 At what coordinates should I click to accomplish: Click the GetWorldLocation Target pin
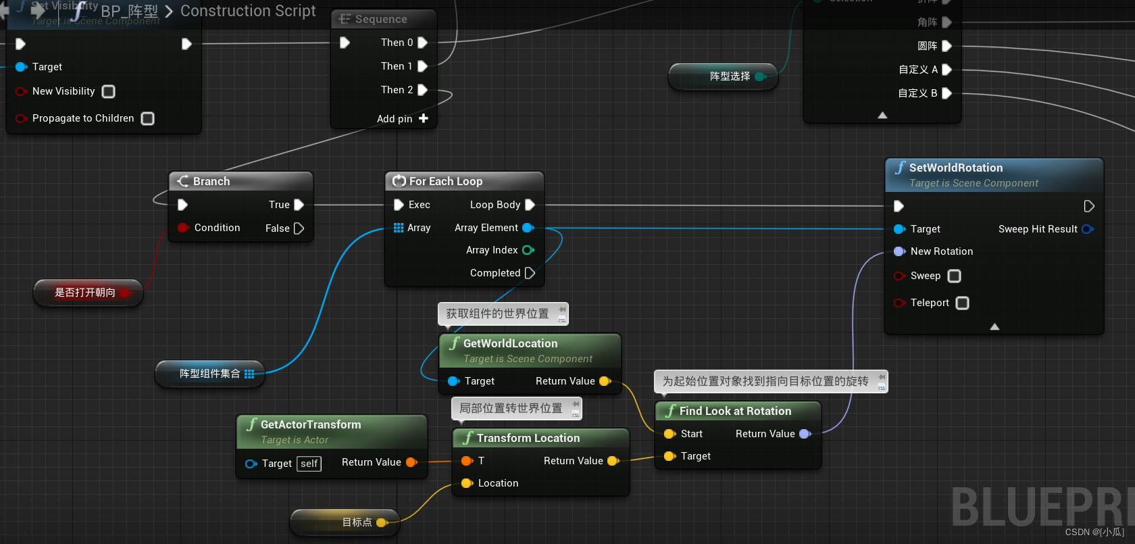pyautogui.click(x=453, y=381)
